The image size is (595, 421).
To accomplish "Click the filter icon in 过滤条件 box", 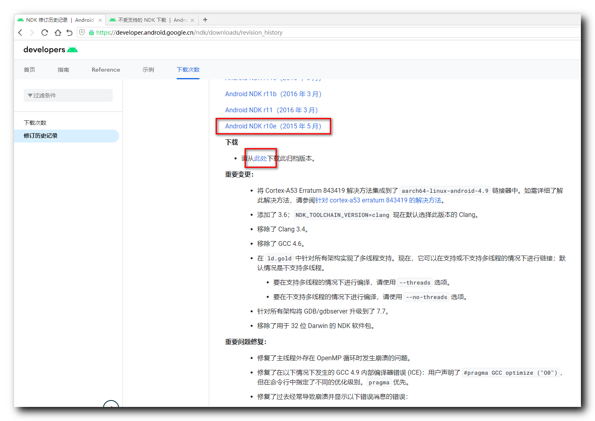I will pos(30,95).
